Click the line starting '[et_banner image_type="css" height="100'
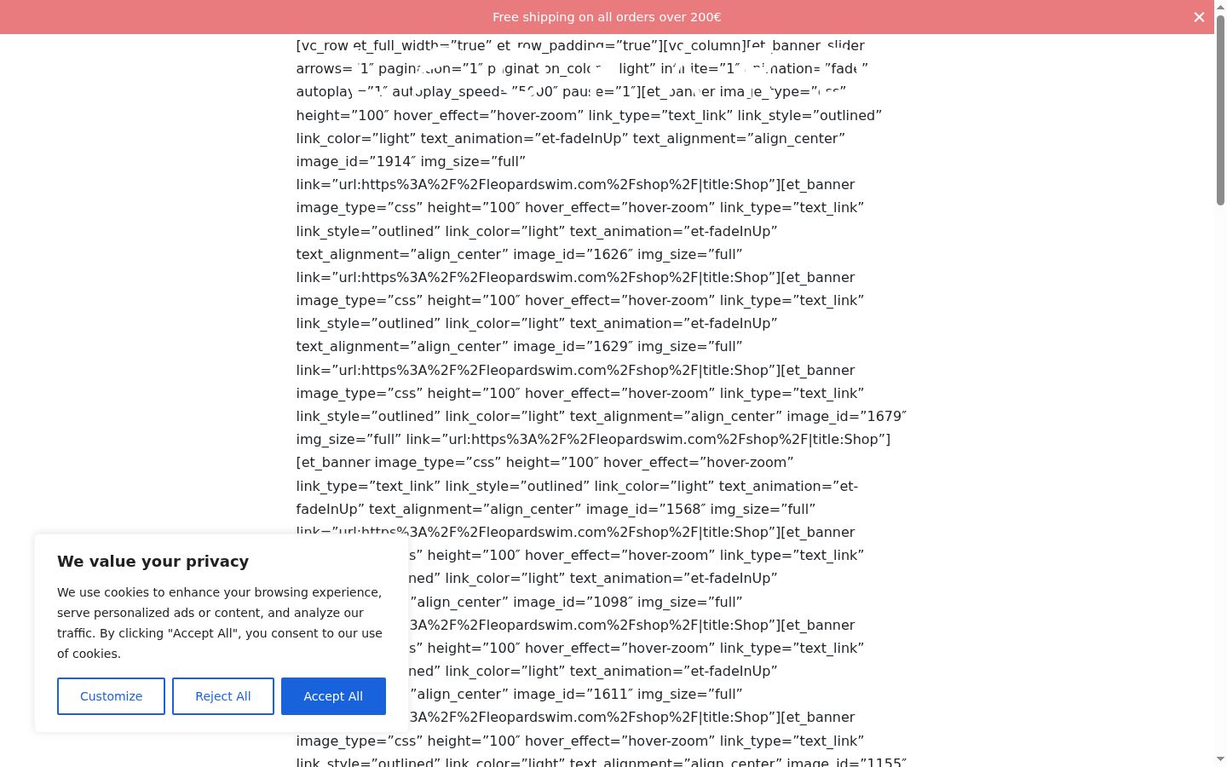1227x767 pixels. pos(545,462)
